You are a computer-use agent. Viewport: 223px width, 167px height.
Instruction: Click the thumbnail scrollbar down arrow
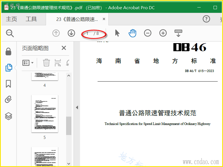(69, 164)
